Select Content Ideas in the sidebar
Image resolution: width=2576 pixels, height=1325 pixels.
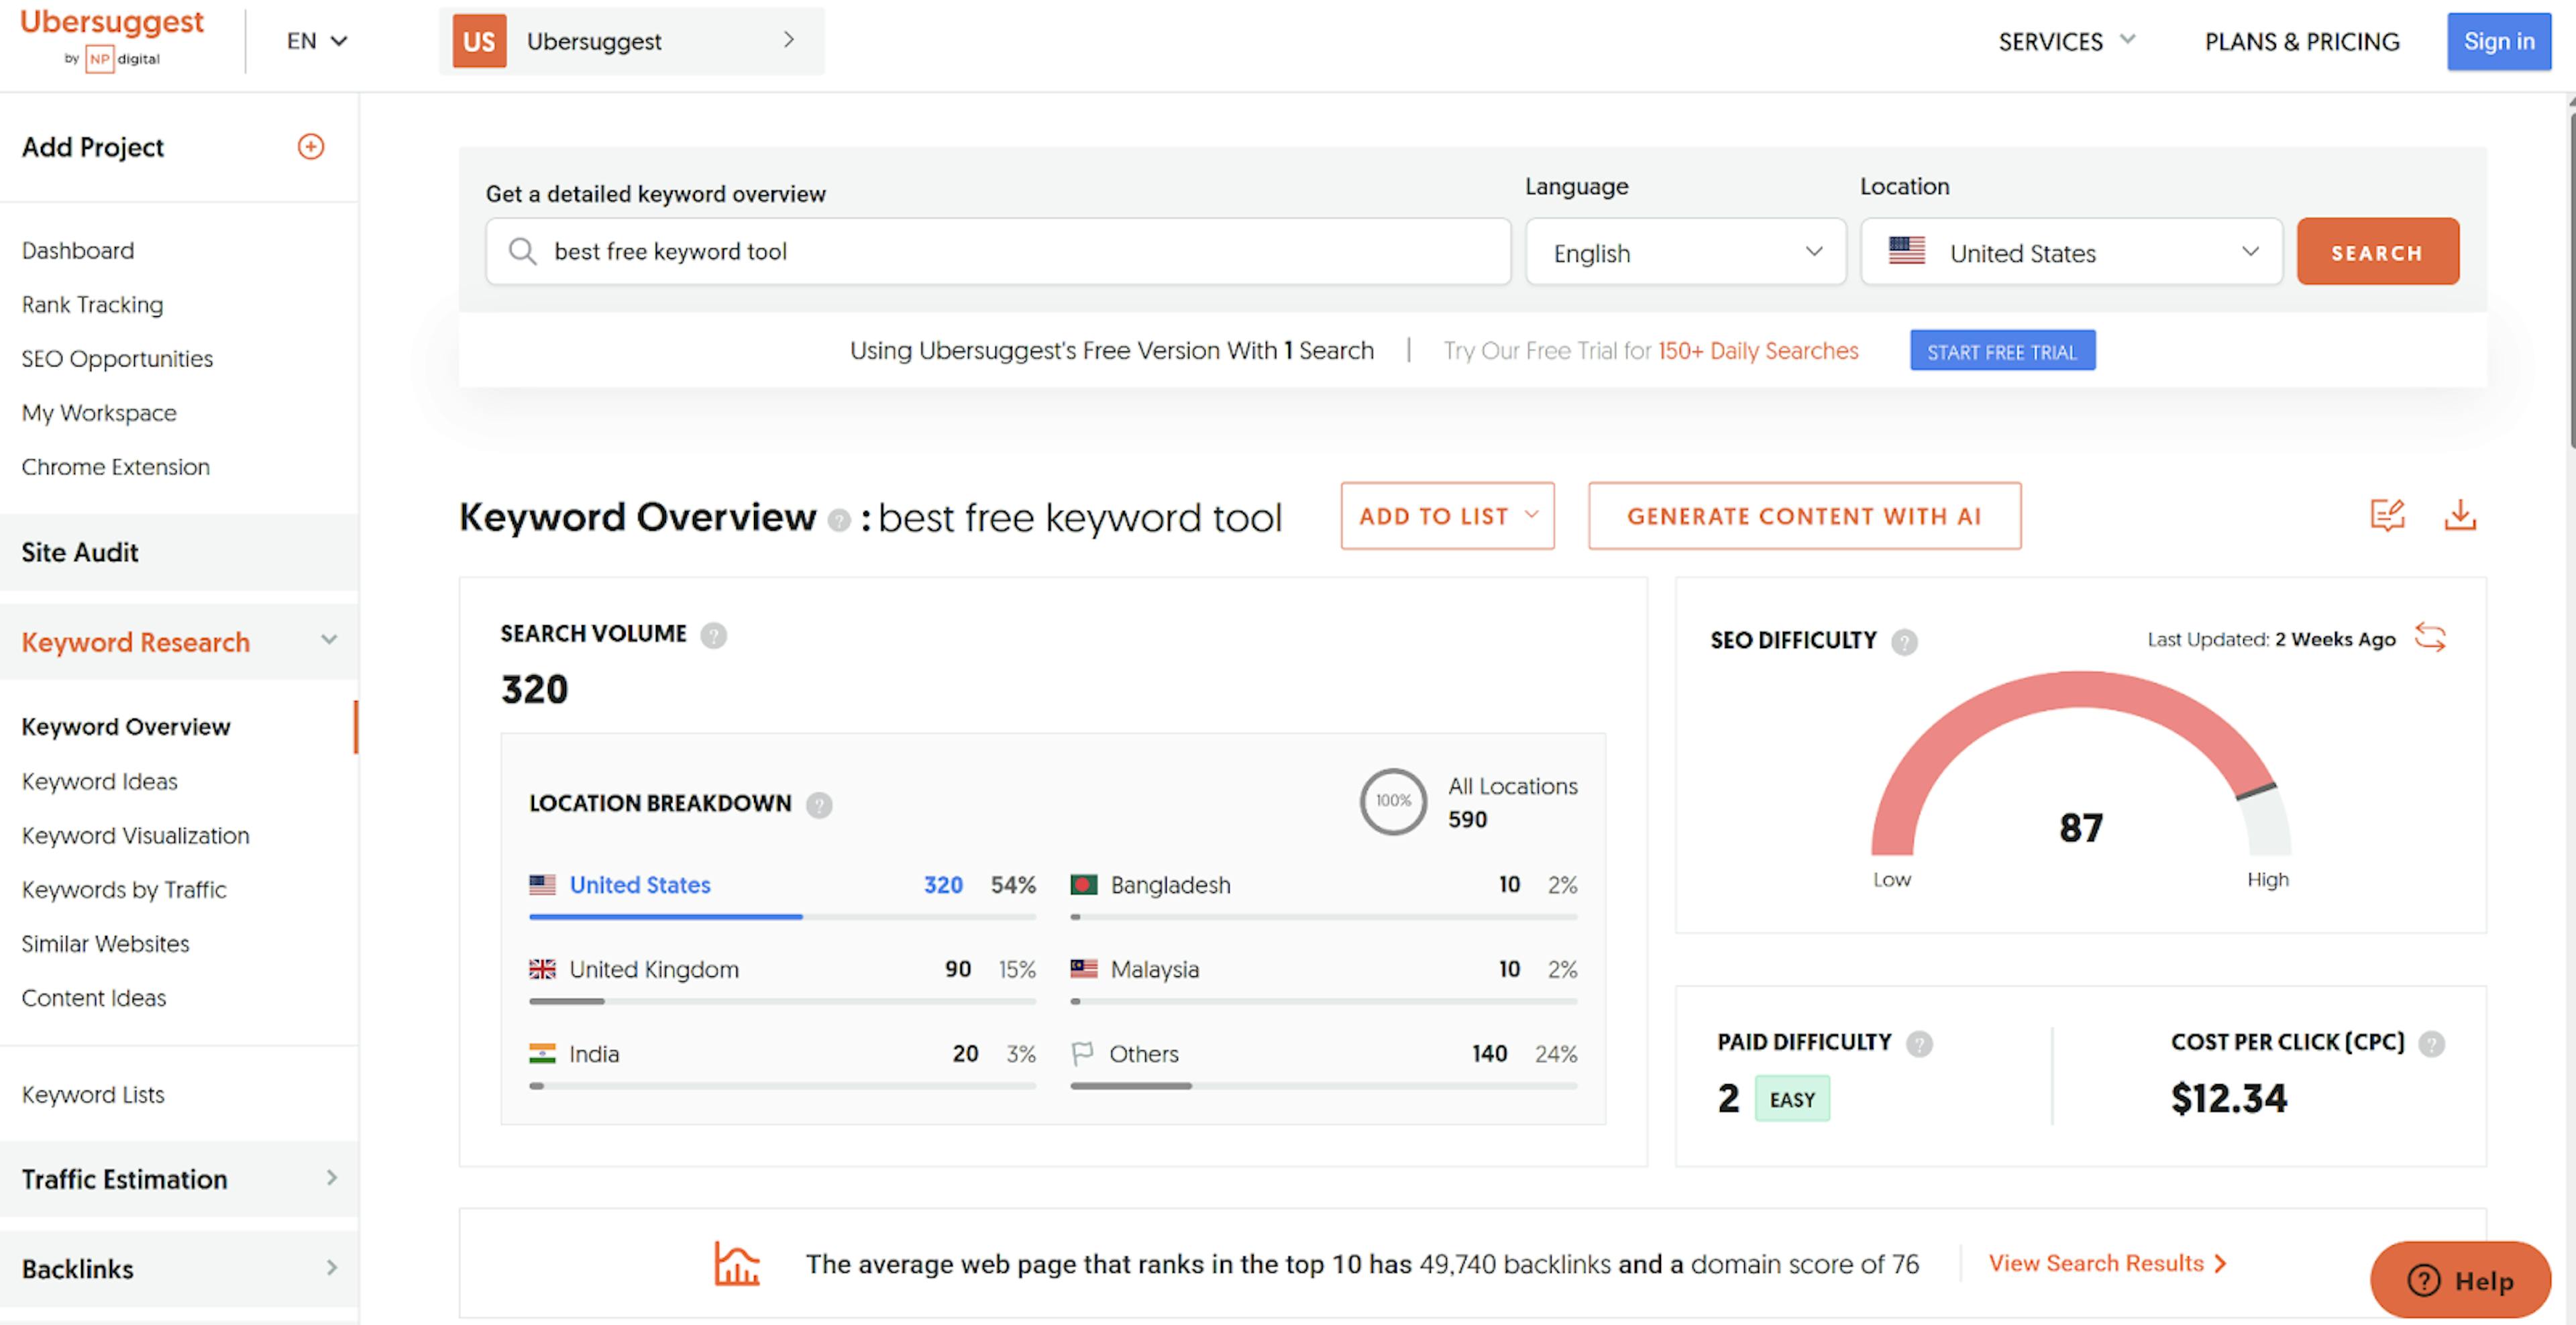(94, 997)
